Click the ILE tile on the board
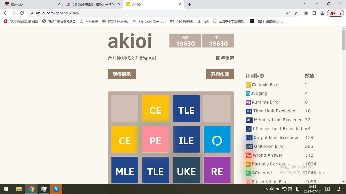Screen dimensions: 346x194 pyautogui.click(x=186, y=139)
